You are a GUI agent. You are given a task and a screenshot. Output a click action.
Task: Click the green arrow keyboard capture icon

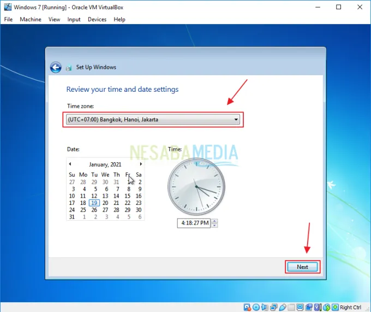pyautogui.click(x=335, y=307)
